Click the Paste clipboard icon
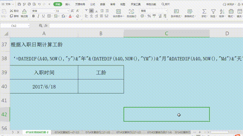The image size is (243, 136). [4, 11]
